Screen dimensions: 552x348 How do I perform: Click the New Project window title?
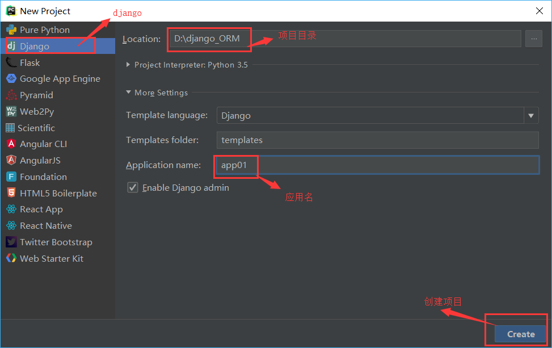(45, 11)
